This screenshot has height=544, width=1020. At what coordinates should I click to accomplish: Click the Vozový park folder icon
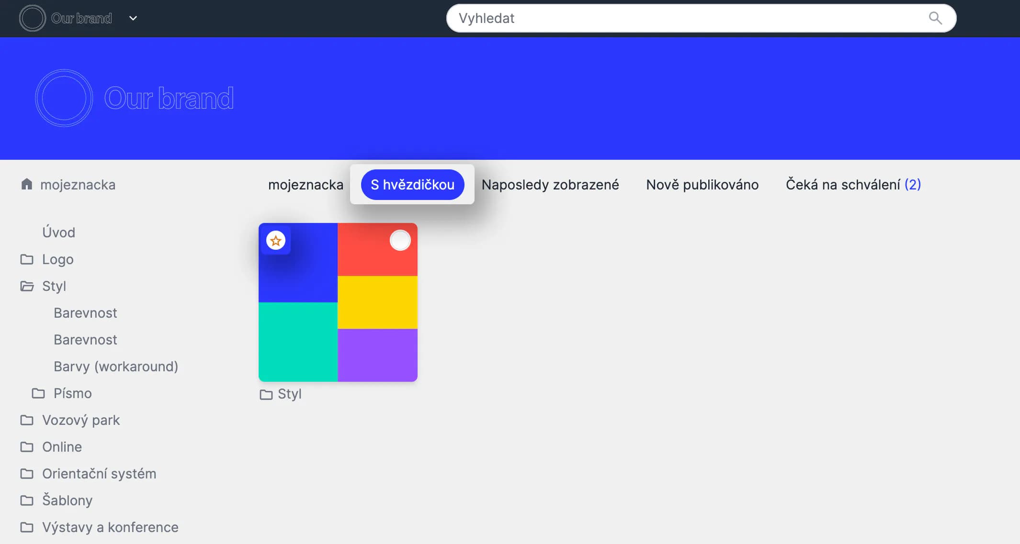[x=27, y=420]
